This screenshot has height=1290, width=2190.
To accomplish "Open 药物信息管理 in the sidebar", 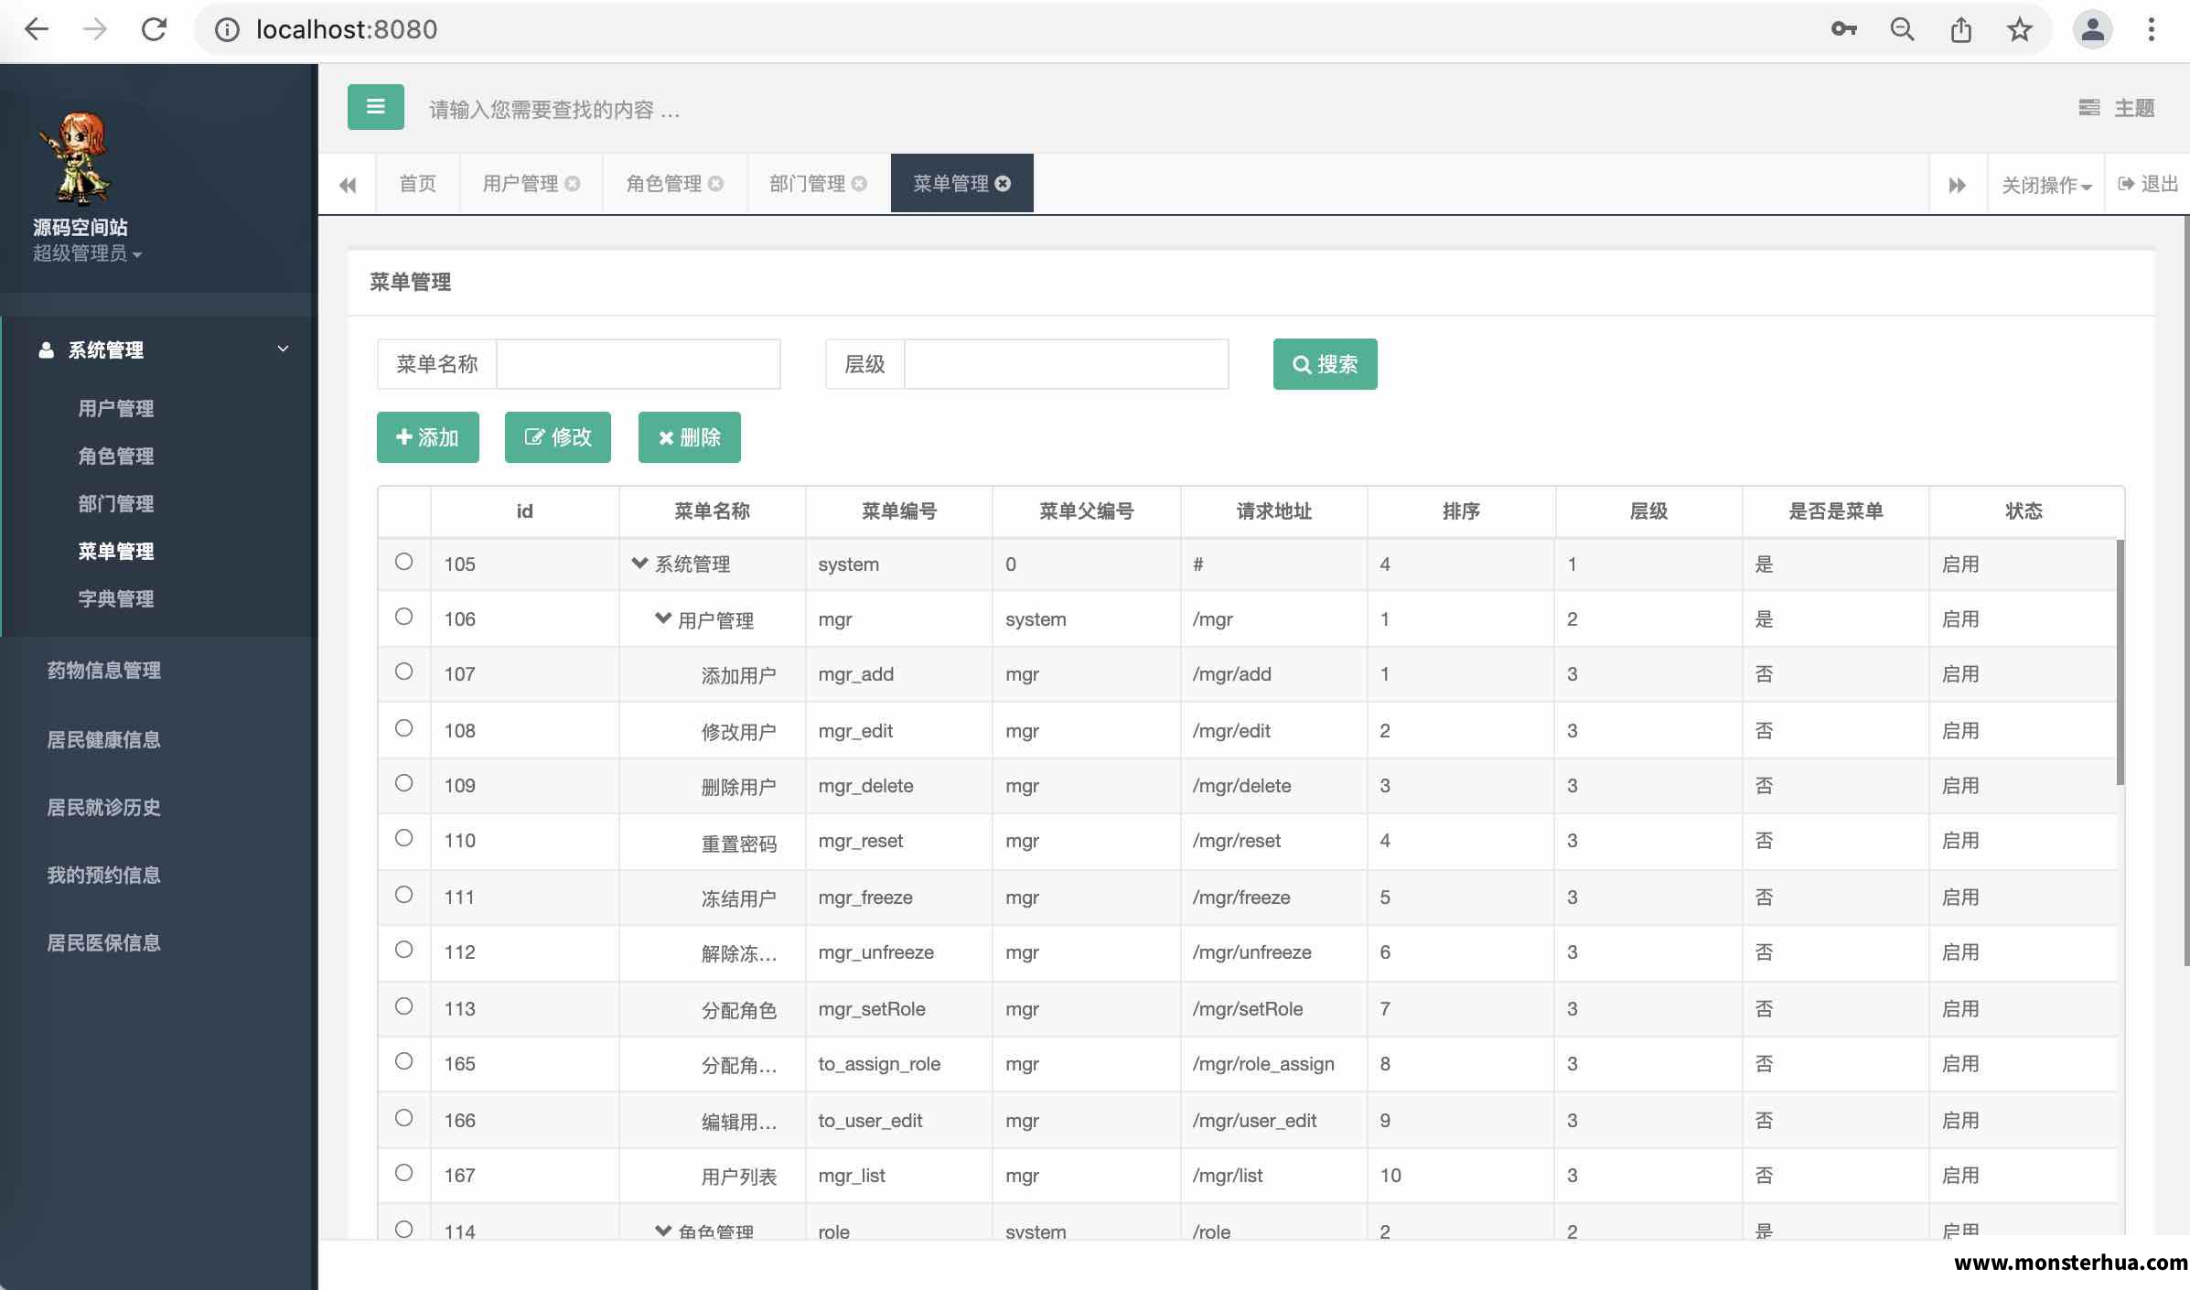I will coord(104,670).
